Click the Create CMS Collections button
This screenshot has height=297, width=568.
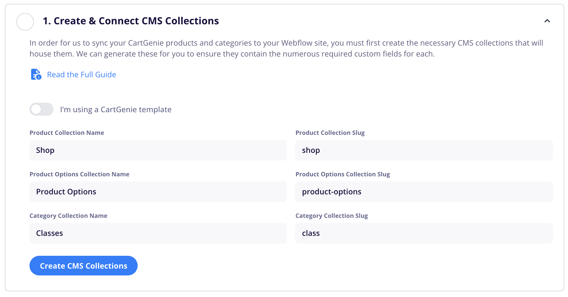tap(84, 266)
